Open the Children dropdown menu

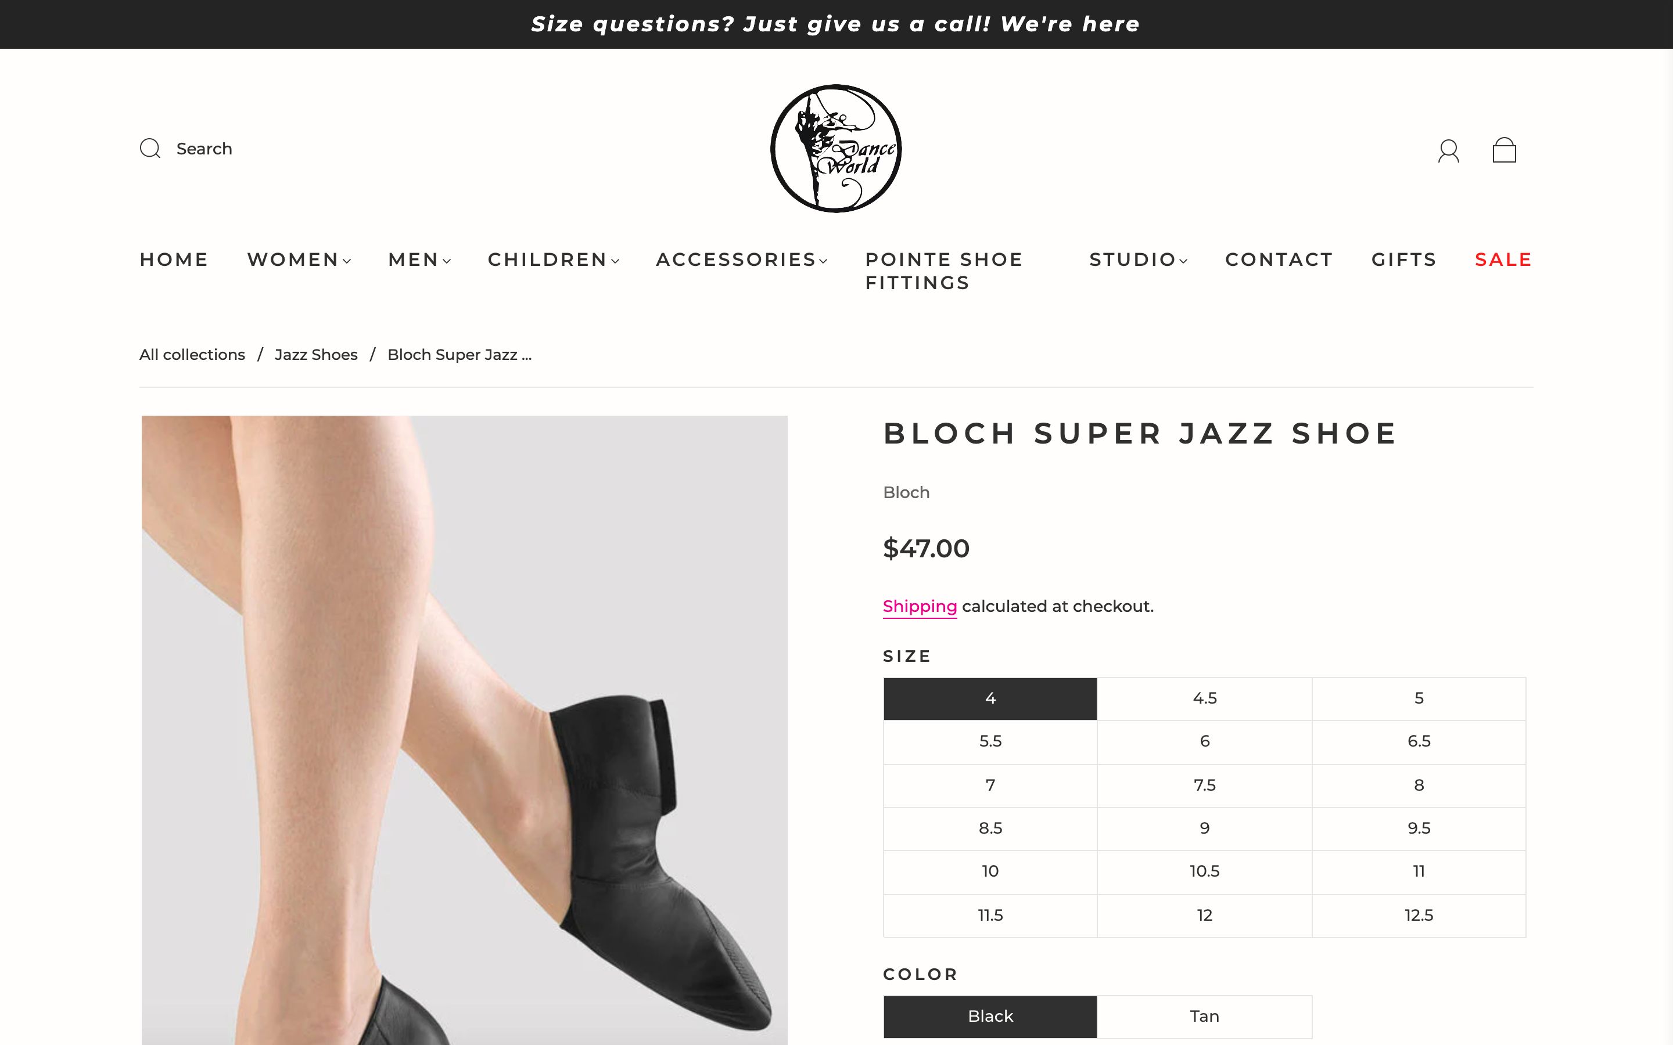click(553, 260)
